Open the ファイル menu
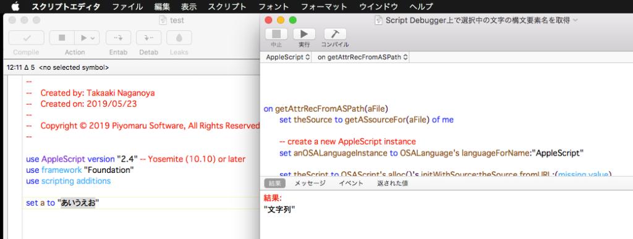Image resolution: width=633 pixels, height=239 pixels. [127, 6]
